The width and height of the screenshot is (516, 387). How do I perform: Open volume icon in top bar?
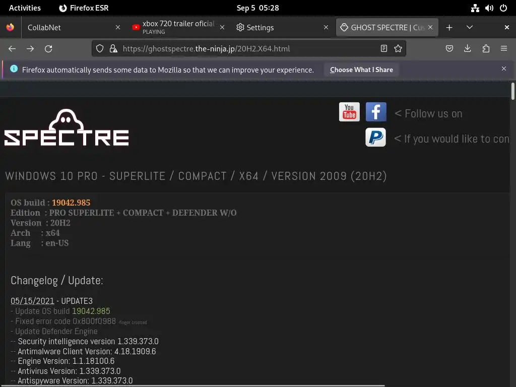(x=489, y=8)
